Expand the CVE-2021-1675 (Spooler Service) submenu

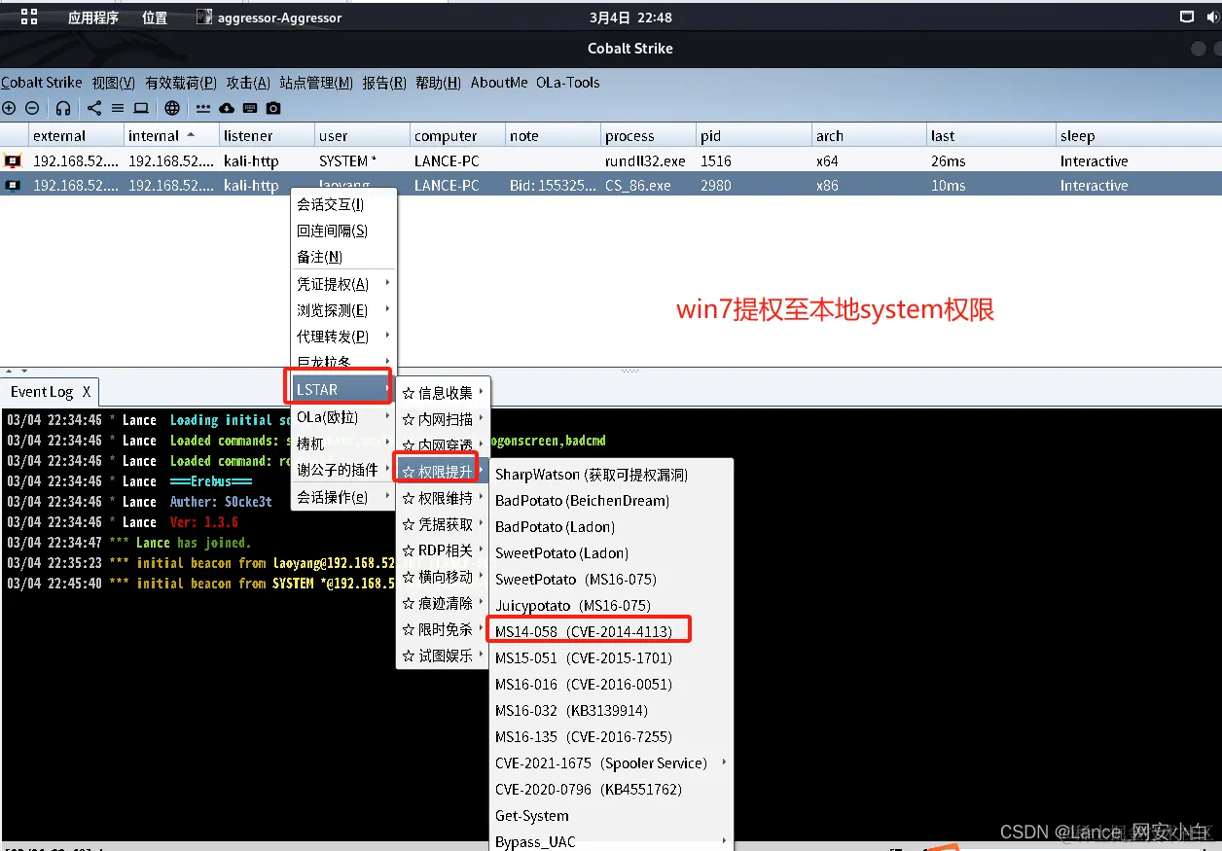click(x=611, y=762)
